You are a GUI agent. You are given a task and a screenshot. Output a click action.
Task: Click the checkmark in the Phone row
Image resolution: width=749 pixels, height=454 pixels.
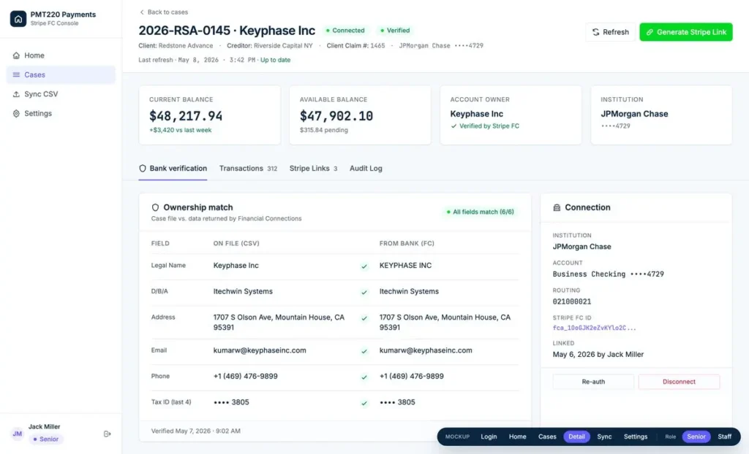click(x=364, y=377)
